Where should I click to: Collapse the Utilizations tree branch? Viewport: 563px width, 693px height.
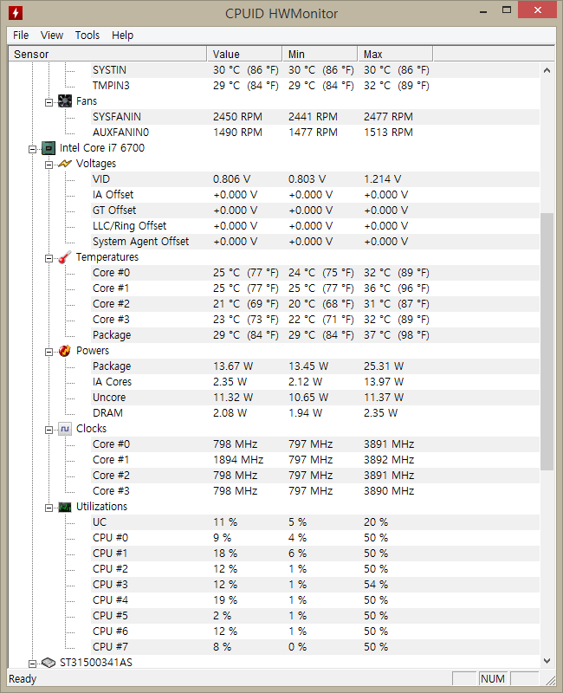(x=49, y=507)
